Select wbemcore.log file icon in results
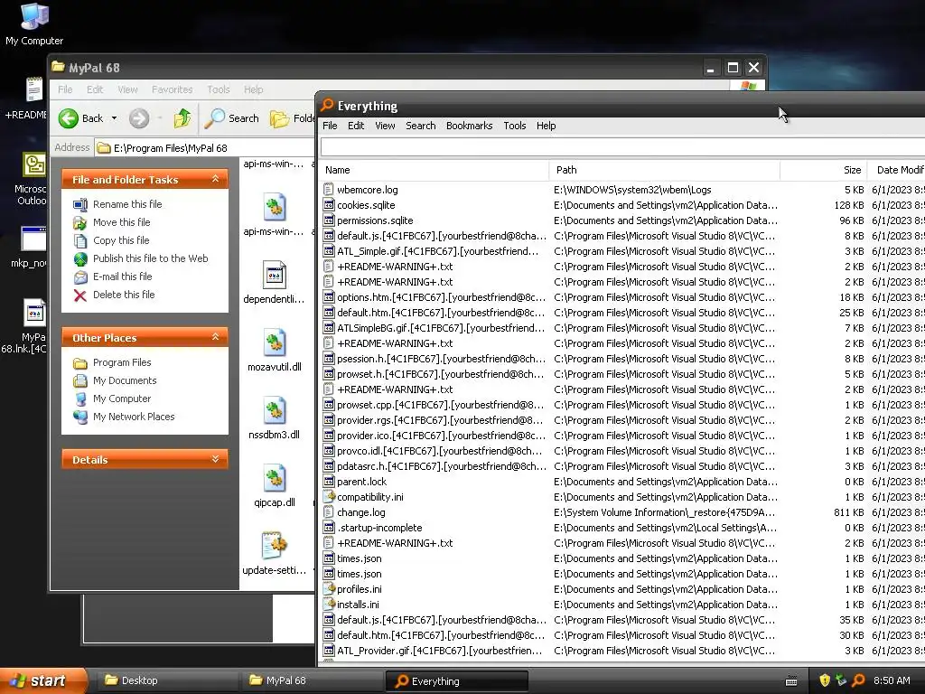 coord(329,190)
